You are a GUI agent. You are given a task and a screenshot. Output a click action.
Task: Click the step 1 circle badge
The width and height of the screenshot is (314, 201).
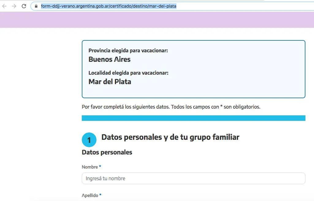tap(89, 140)
